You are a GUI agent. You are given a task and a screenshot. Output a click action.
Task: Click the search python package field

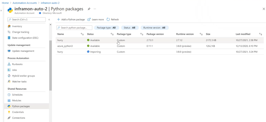tap(74, 28)
